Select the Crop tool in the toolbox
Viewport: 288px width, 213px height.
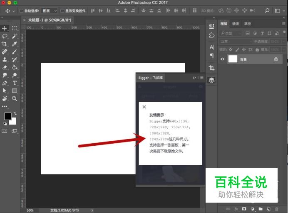coord(5,44)
